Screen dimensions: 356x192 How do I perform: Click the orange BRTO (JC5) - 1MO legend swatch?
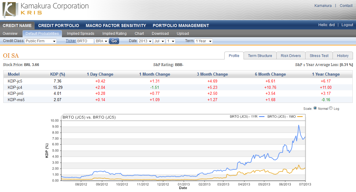(300, 117)
